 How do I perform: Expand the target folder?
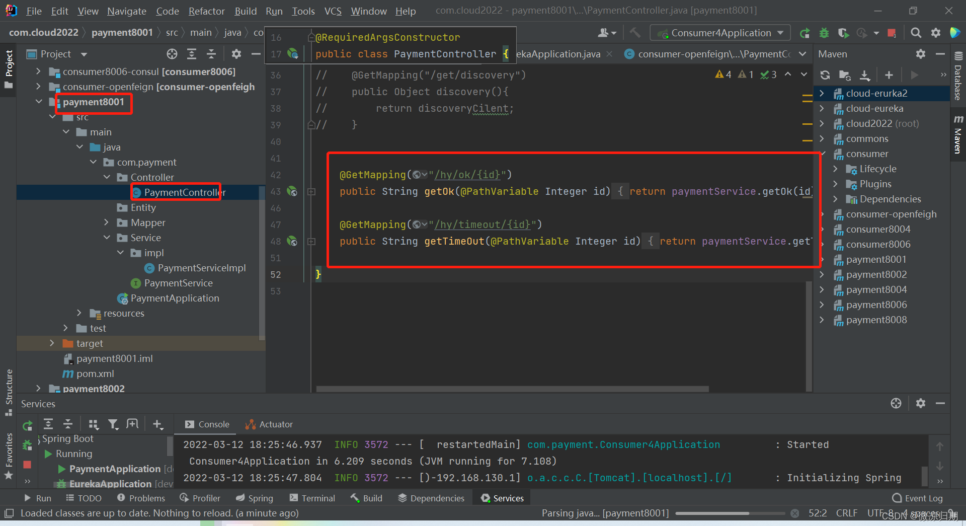[x=52, y=343]
